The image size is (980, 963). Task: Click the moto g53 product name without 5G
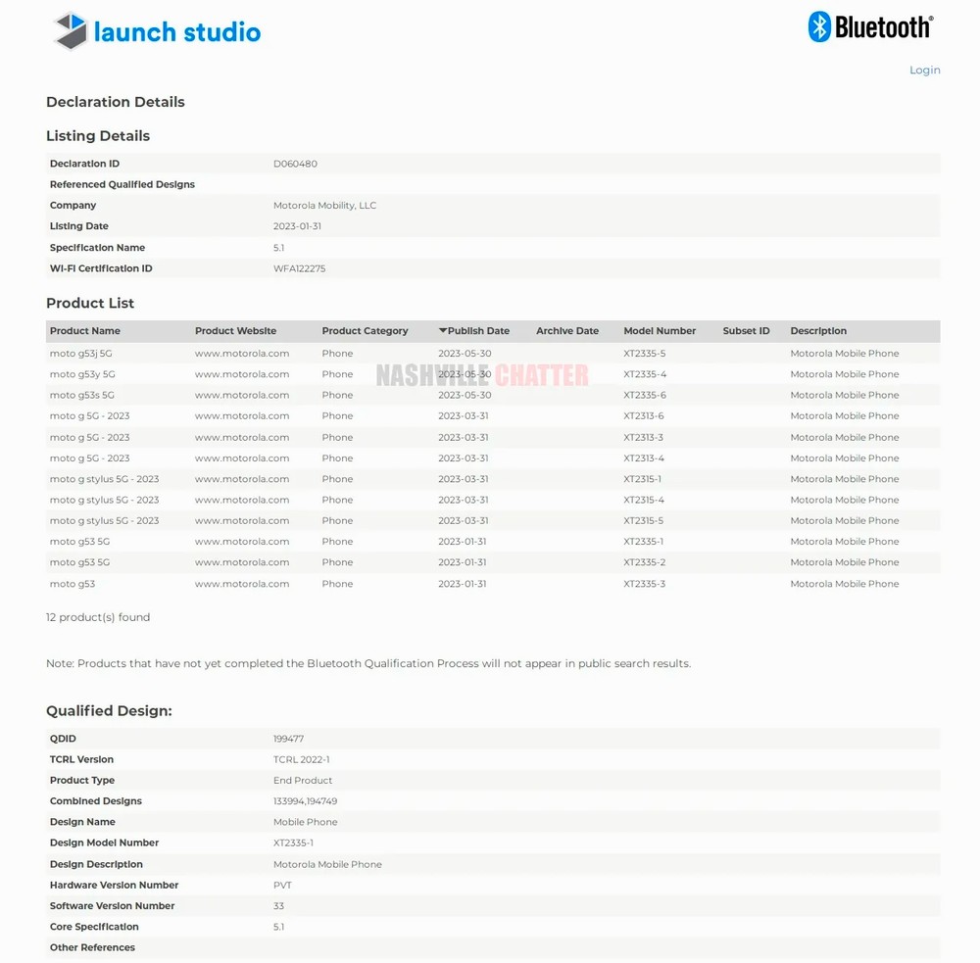73,584
